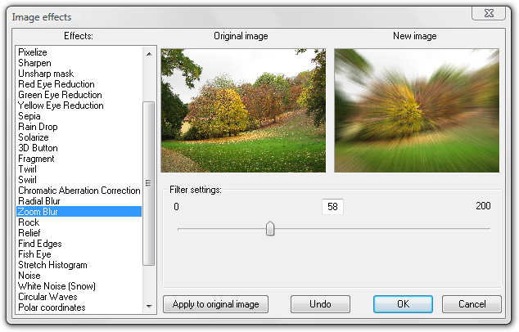Select Chromatic Aberration Correction effect
Screen dimensions: 519x332
coord(79,191)
